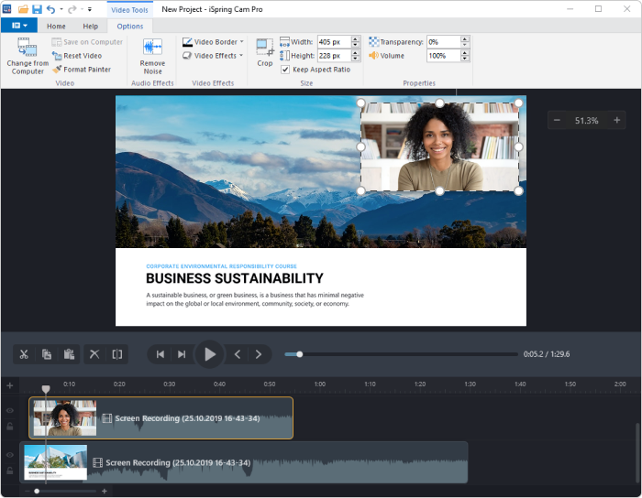This screenshot has width=642, height=498.
Task: Hide the top webcam track with eye icon
Action: click(x=10, y=410)
